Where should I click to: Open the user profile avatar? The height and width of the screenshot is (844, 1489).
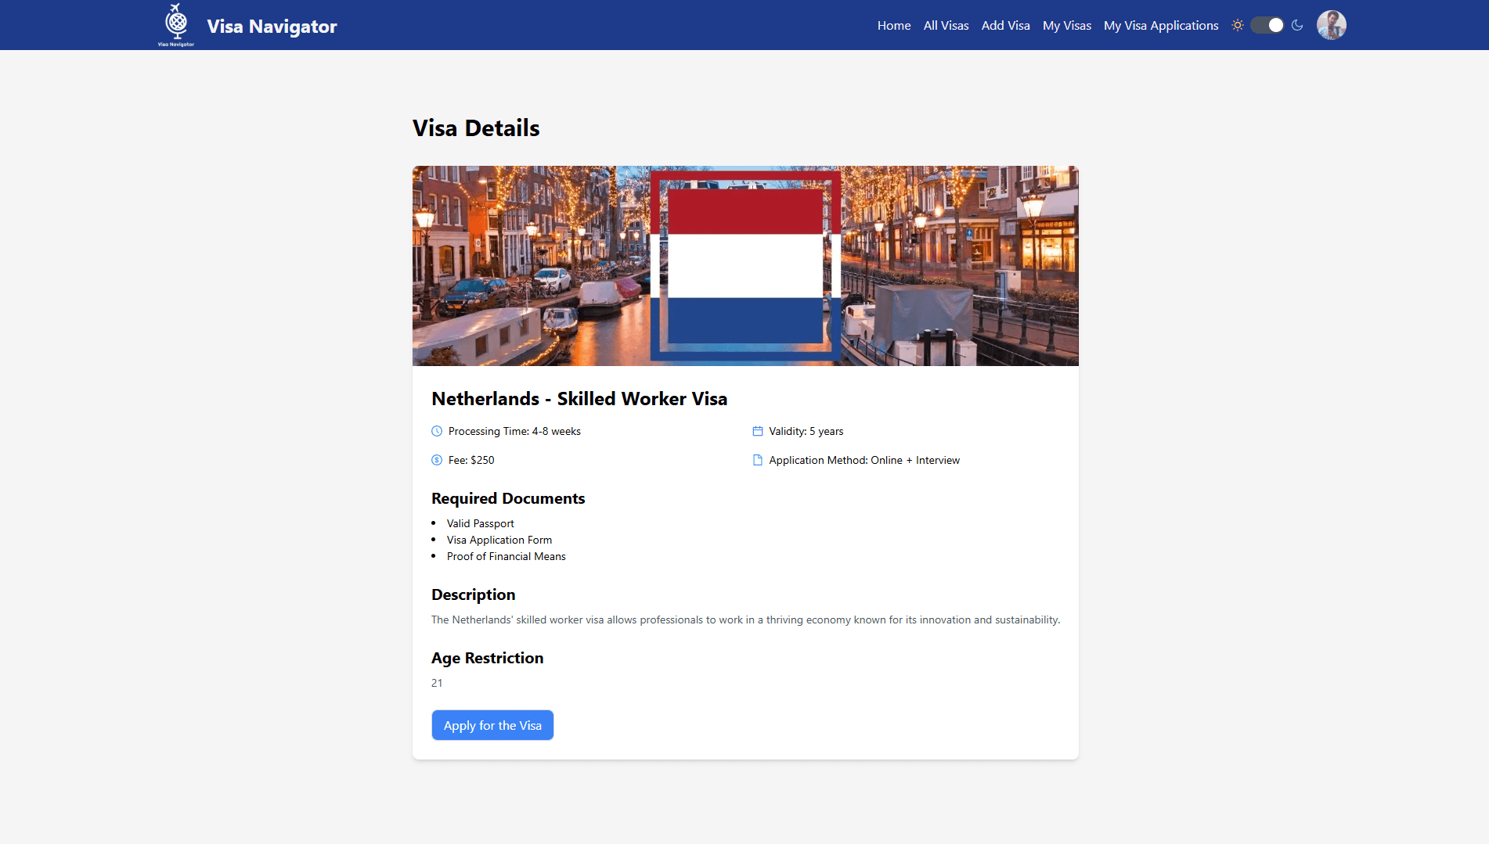1331,25
